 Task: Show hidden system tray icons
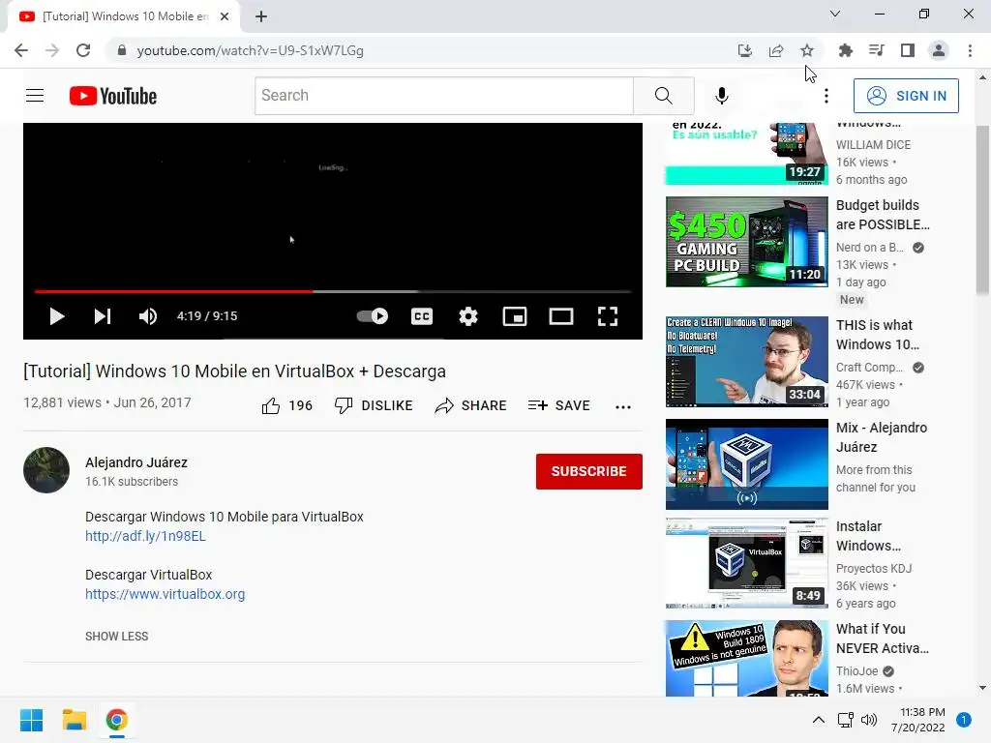819,720
